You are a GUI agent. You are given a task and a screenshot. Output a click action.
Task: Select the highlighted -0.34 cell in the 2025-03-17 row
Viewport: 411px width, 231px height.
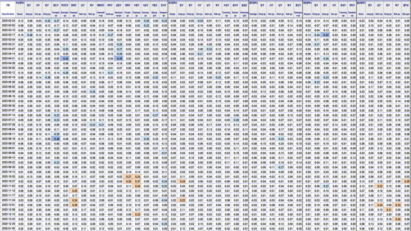pyautogui.click(x=316, y=34)
